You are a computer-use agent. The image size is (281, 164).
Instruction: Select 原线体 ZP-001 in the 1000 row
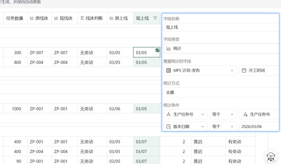[x=40, y=108]
